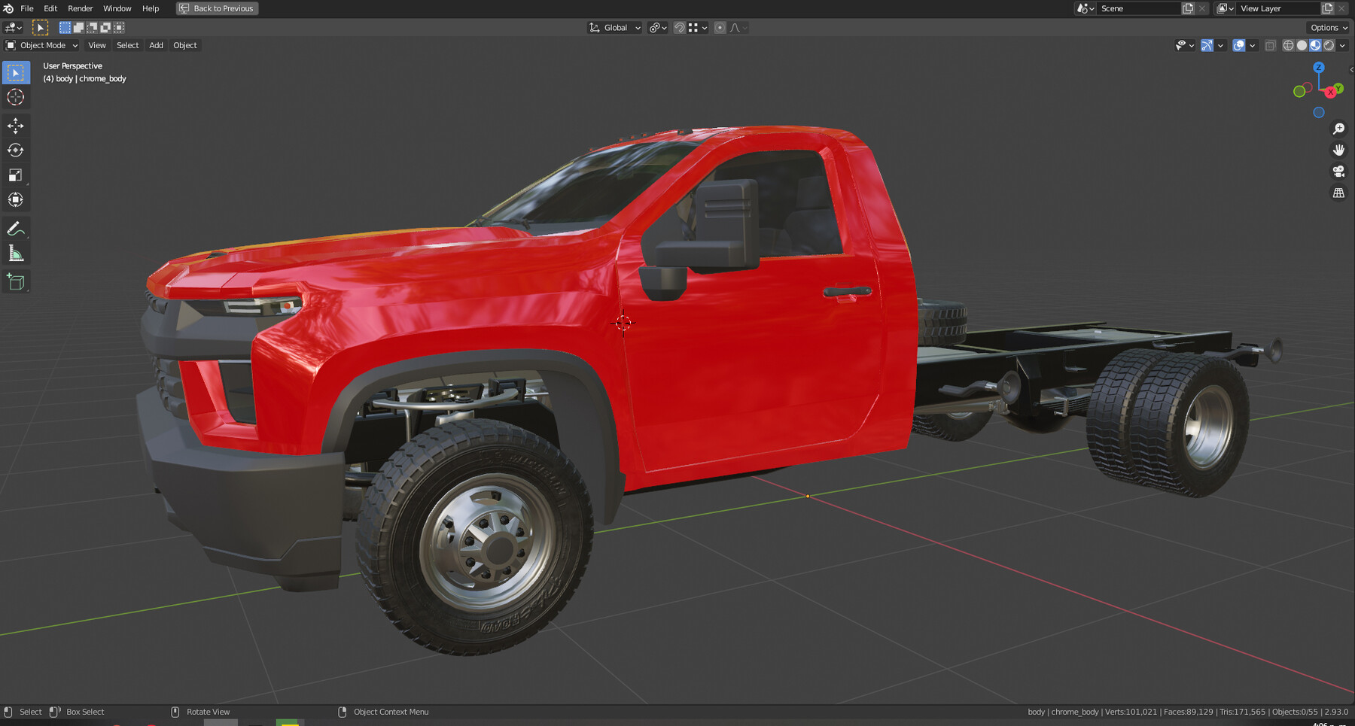Select the Annotate pencil tool
The width and height of the screenshot is (1355, 726).
click(x=15, y=229)
